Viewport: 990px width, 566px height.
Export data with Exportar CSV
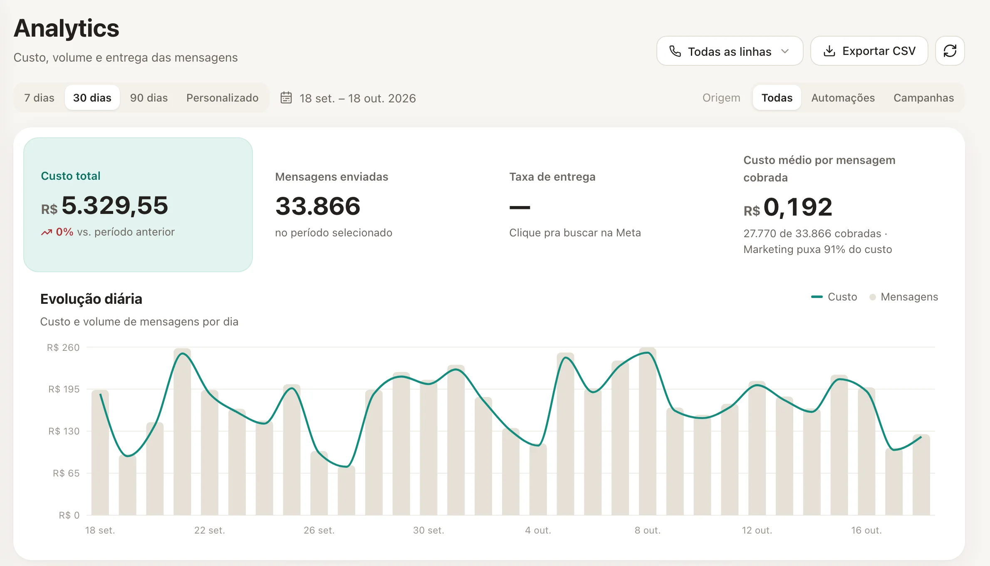tap(869, 51)
